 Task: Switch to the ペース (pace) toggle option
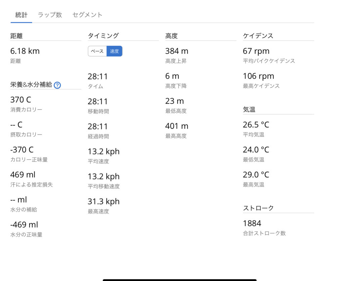click(97, 51)
